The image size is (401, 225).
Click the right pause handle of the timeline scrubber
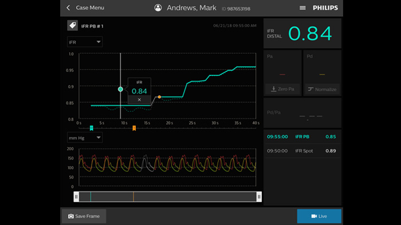pos(259,196)
